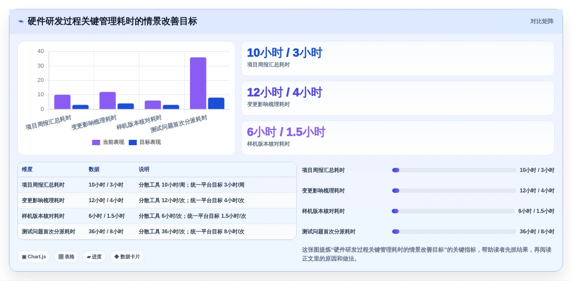The height and width of the screenshot is (281, 572).
Task: Click the 进度 tag chip
Action: [94, 257]
